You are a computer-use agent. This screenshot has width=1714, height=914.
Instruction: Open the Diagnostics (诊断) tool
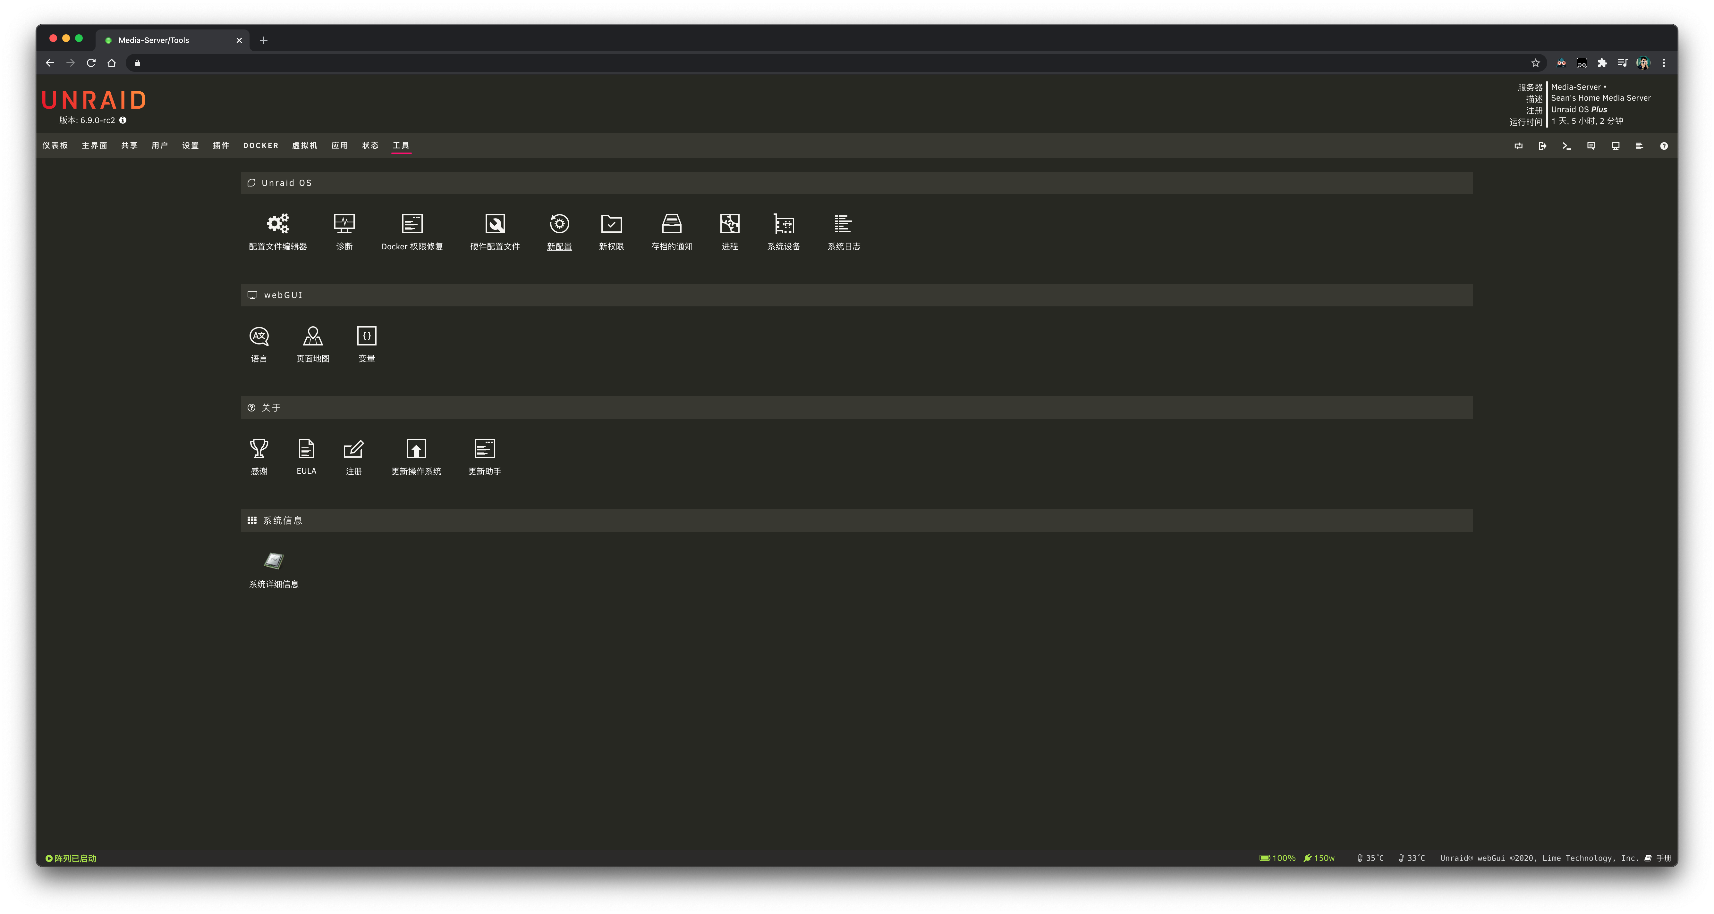344,224
